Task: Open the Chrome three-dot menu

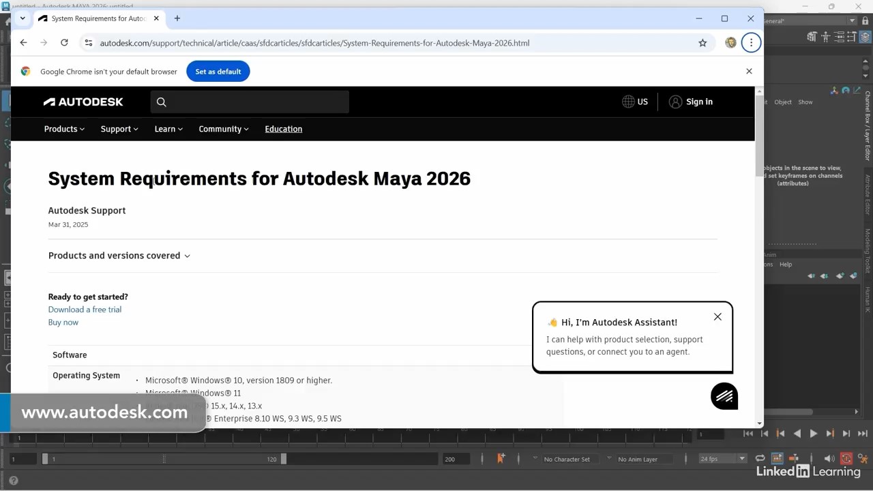Action: (x=751, y=42)
